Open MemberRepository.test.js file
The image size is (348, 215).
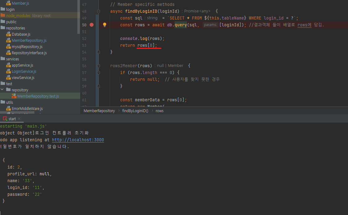(x=38, y=96)
